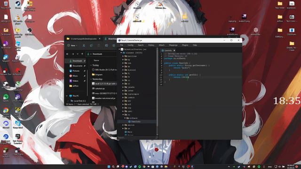Open the Windows Start button
This screenshot has height=169, width=301.
109,167
